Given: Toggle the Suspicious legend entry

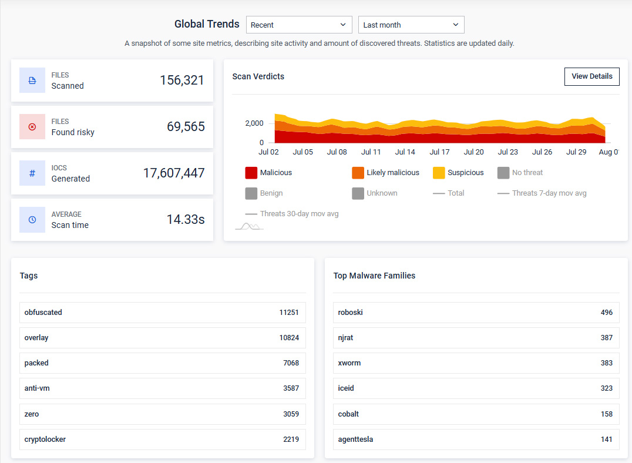Looking at the screenshot, I should pyautogui.click(x=458, y=173).
